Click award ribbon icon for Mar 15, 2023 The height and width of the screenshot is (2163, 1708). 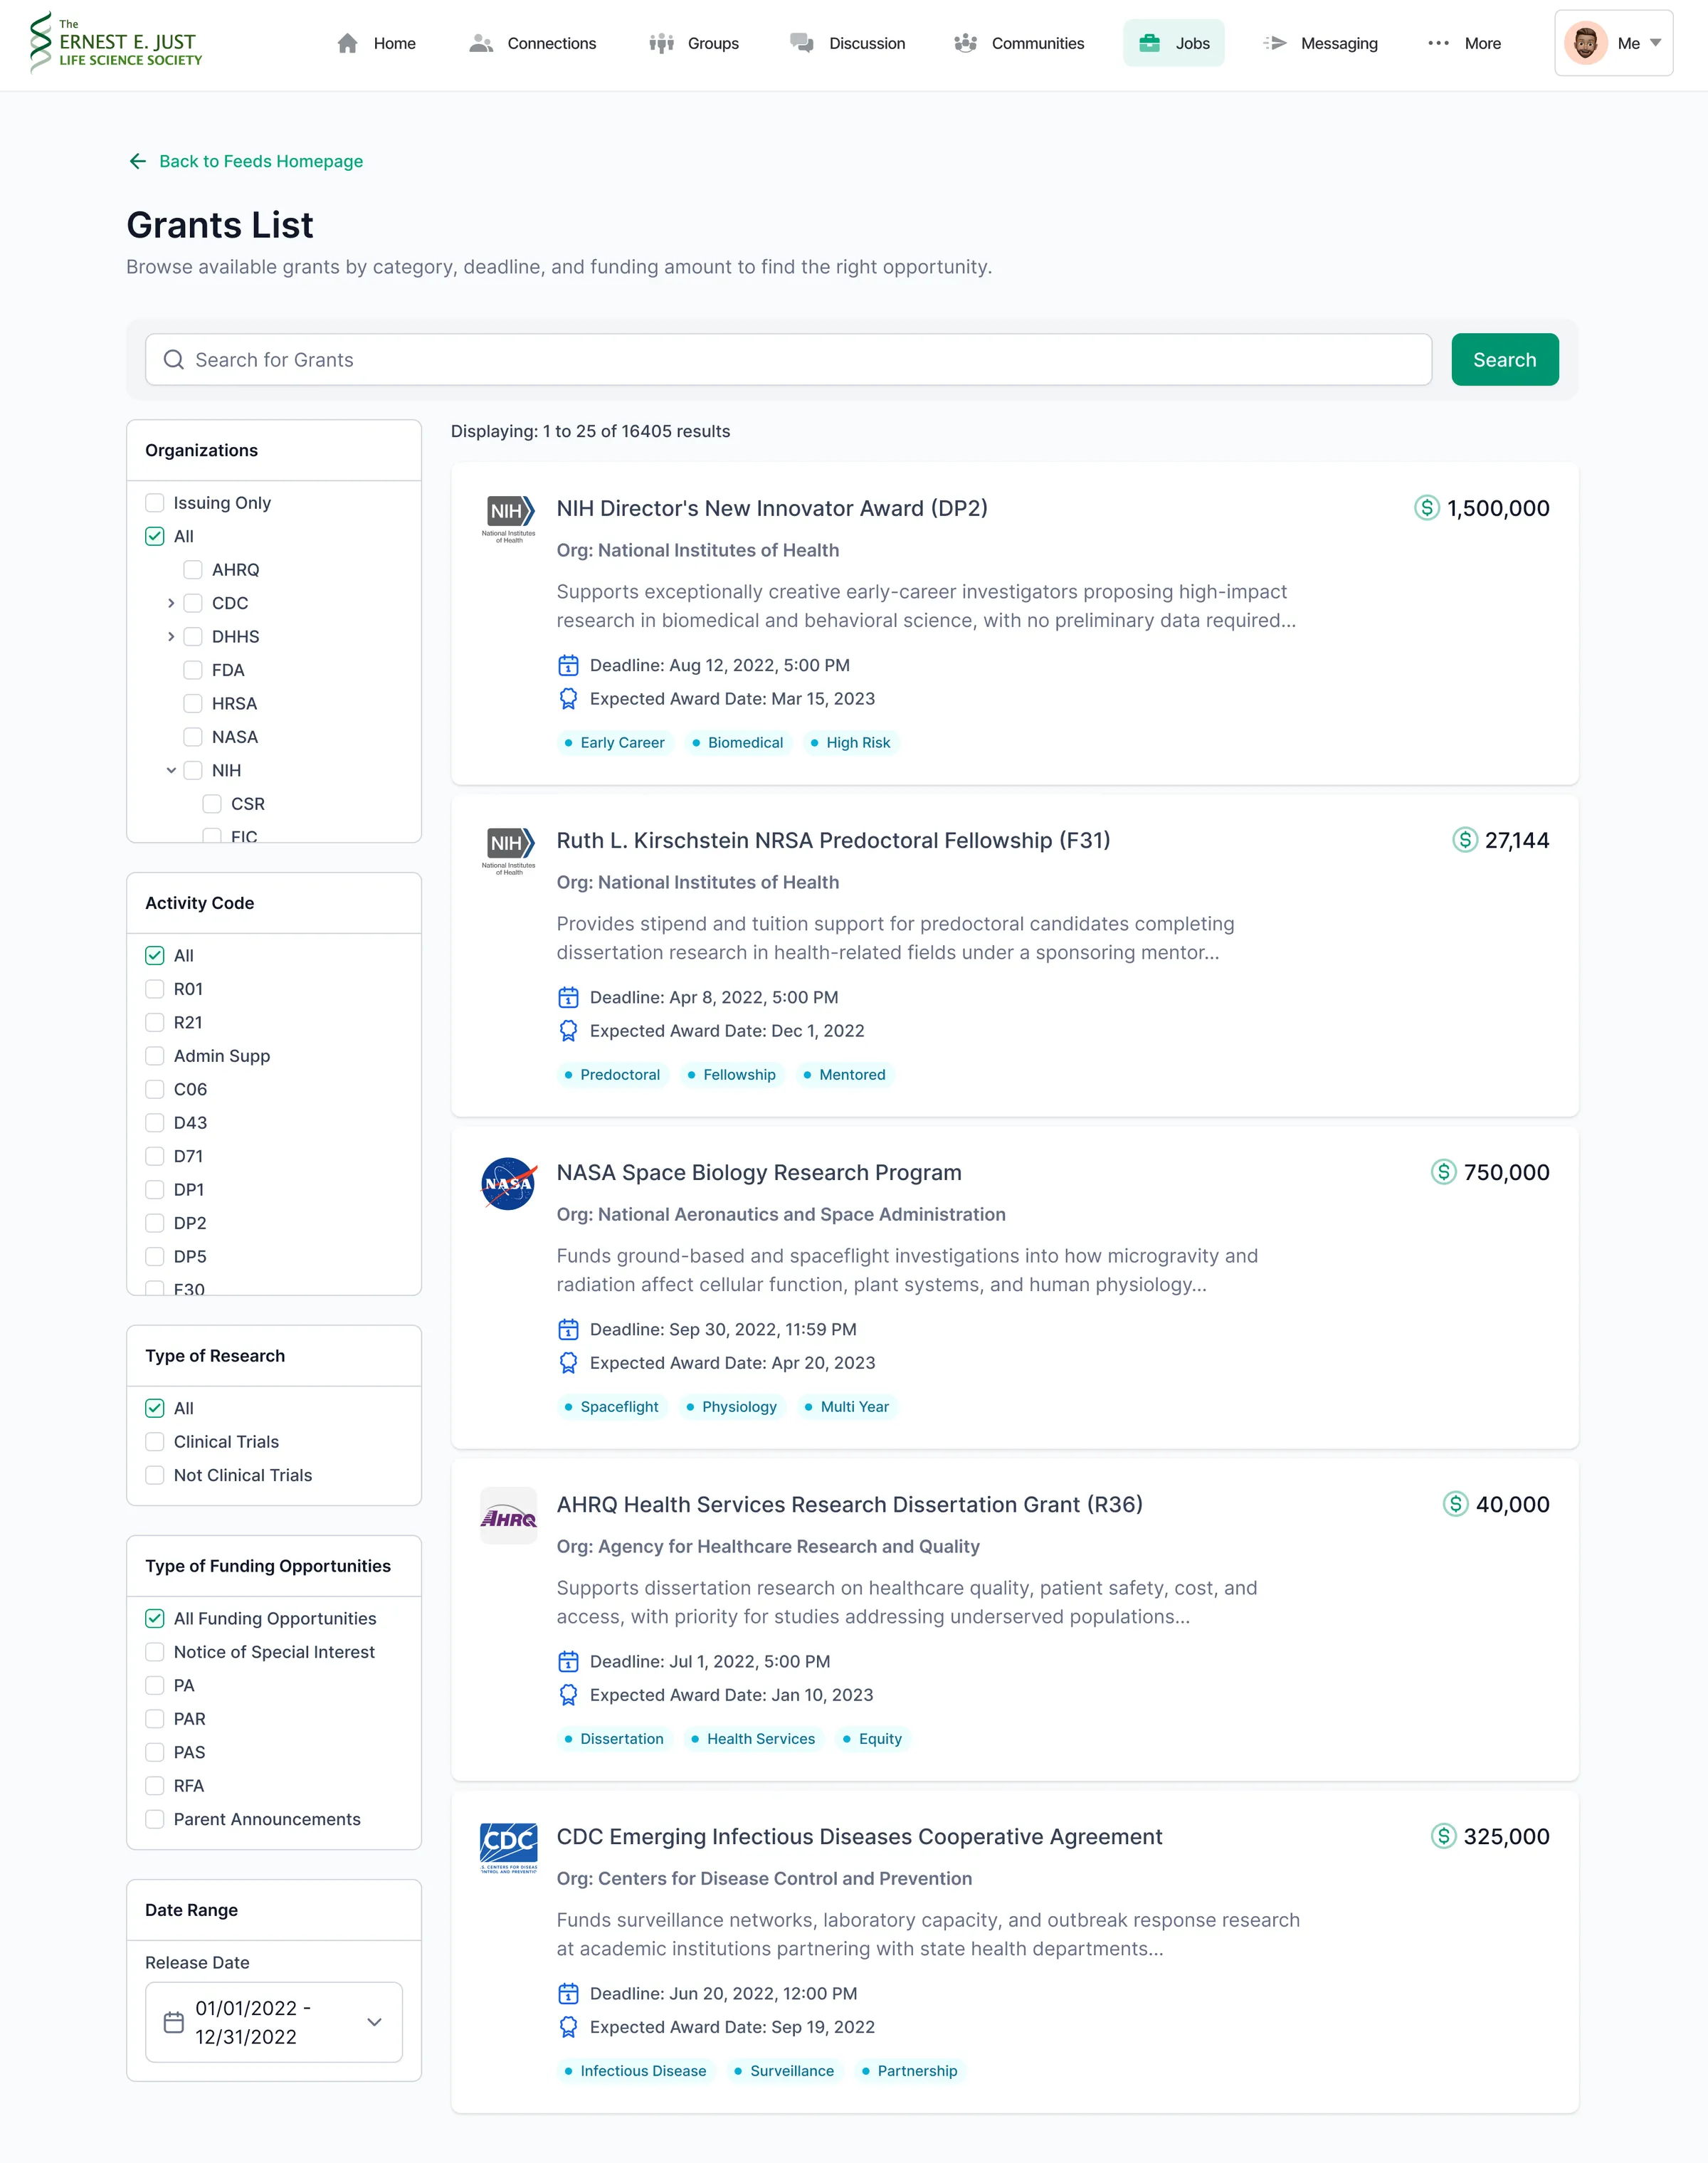click(568, 699)
